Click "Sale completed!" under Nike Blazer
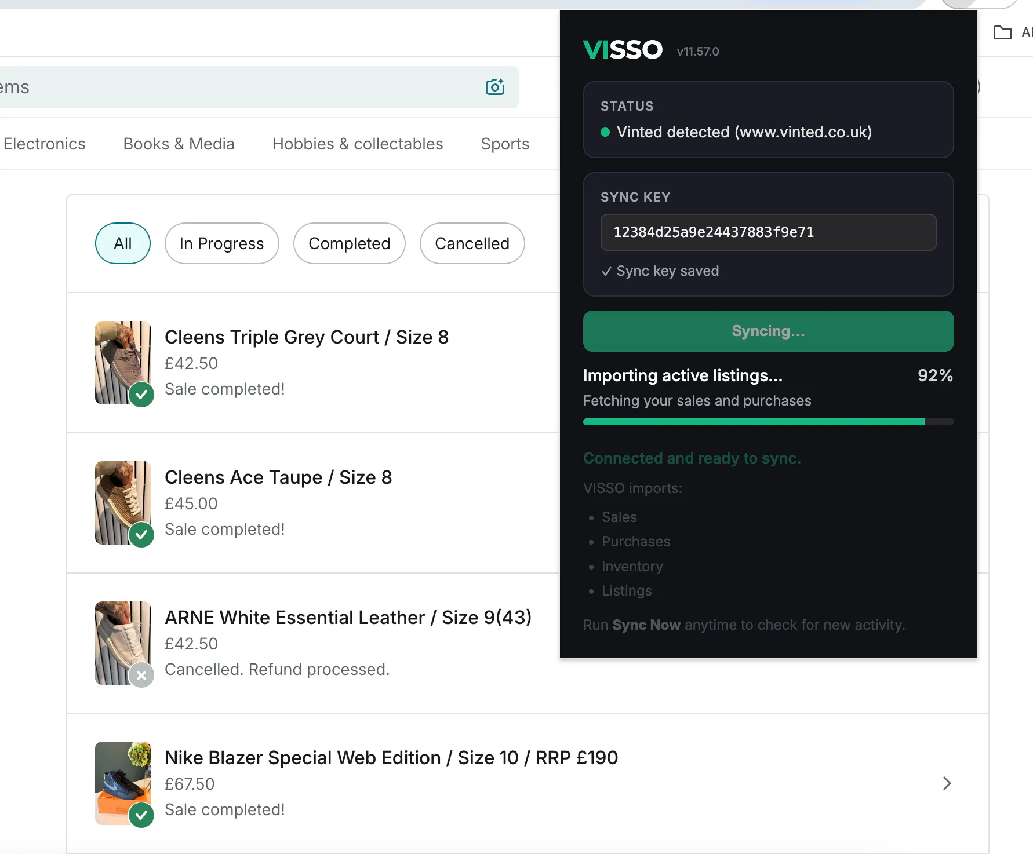The image size is (1033, 854). [224, 809]
